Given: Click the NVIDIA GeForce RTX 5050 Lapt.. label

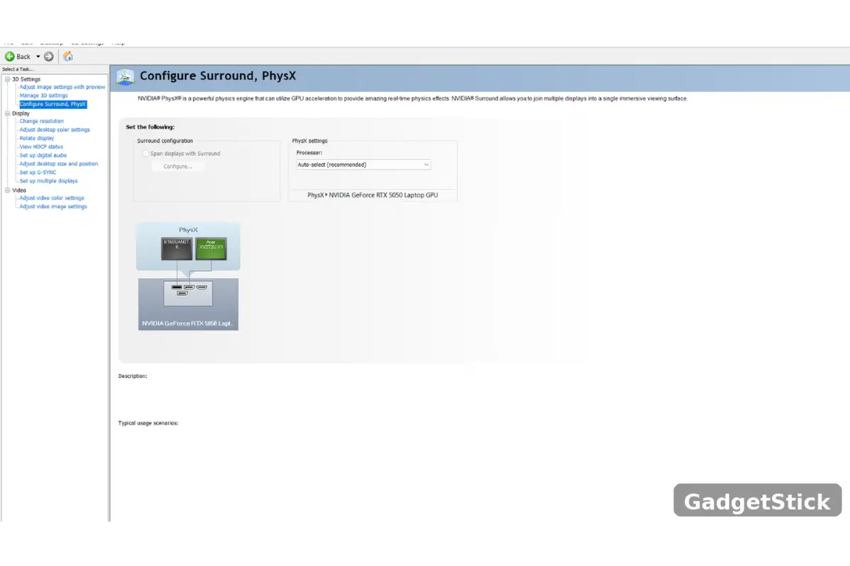Looking at the screenshot, I should coord(188,324).
